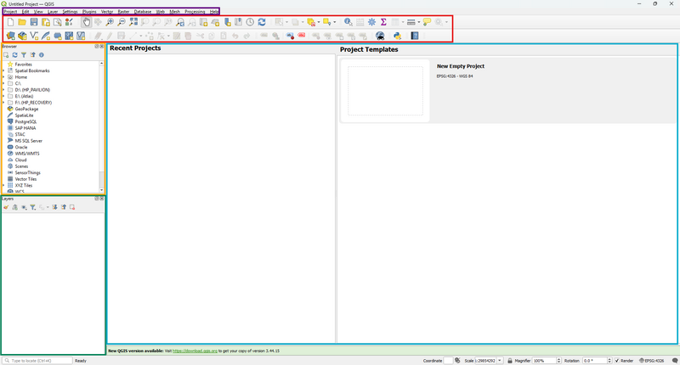Select GeoPackage in Browser tree
Screen dimensions: 680x365
(x=26, y=109)
